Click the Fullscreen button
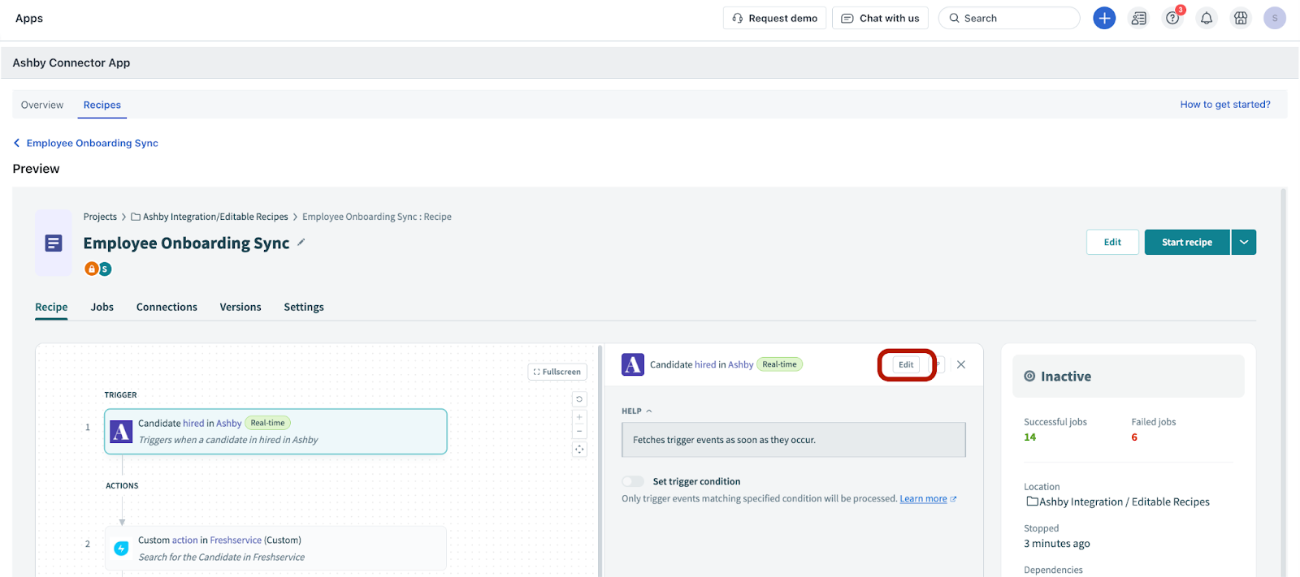Image resolution: width=1300 pixels, height=577 pixels. click(x=557, y=372)
